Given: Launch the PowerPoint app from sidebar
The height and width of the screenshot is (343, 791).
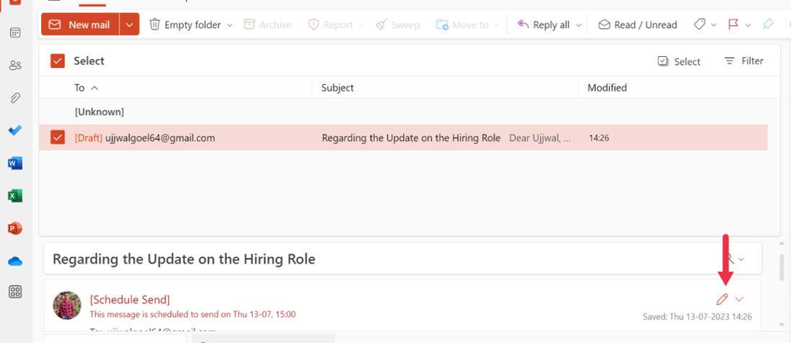Looking at the screenshot, I should point(15,228).
